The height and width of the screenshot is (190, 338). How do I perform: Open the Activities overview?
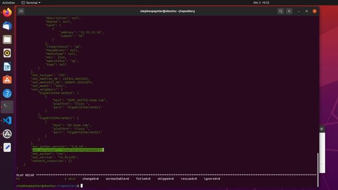[8, 3]
